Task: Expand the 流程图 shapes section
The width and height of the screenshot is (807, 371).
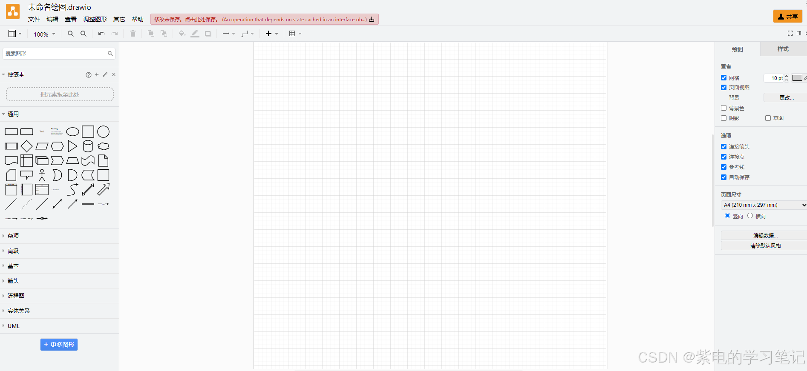Action: tap(59, 296)
